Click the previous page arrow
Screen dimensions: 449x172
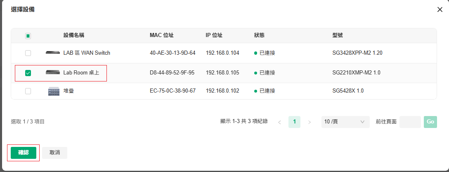pos(279,122)
